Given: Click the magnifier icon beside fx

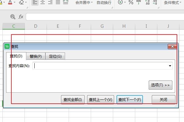Looking at the screenshot, I should (x=13, y=17).
